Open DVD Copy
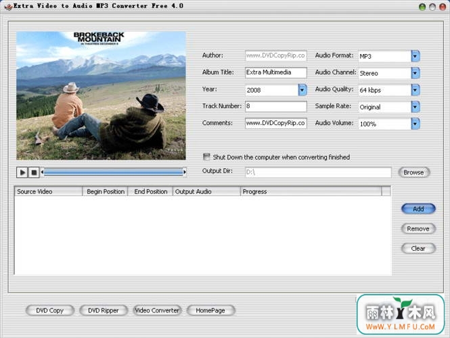 tap(49, 310)
